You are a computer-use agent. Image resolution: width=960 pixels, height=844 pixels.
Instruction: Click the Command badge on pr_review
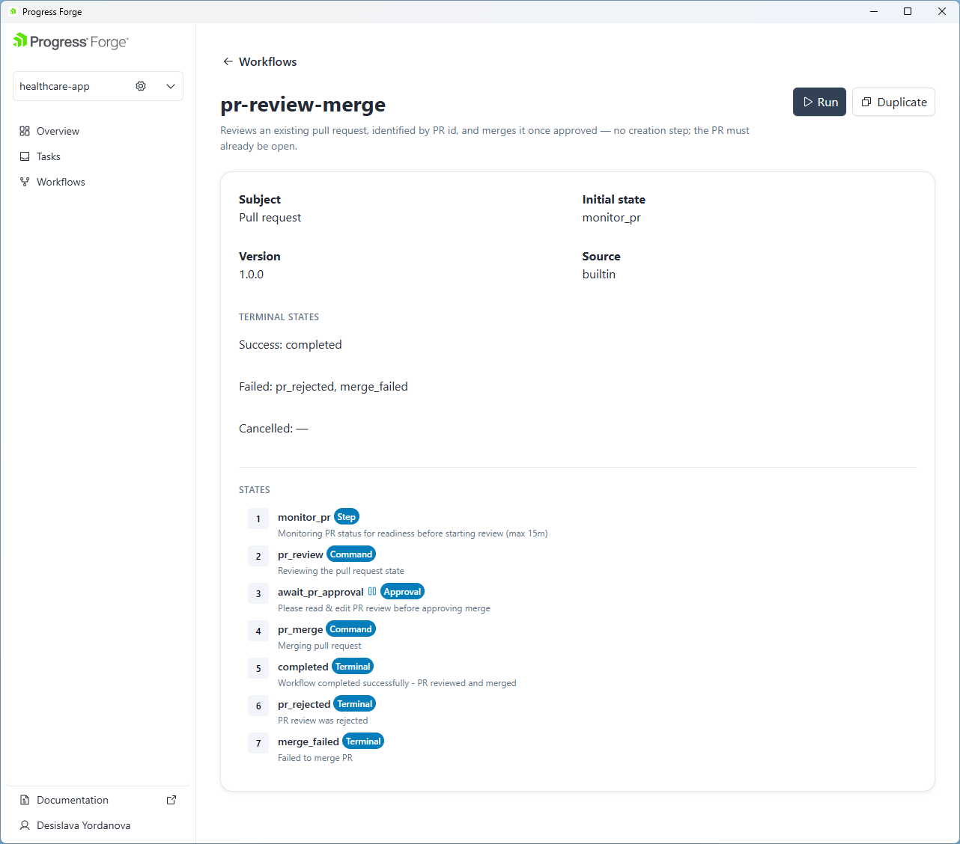[351, 554]
